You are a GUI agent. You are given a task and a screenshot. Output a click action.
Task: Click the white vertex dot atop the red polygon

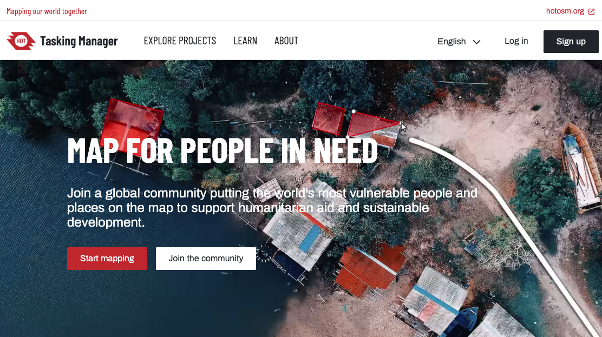tap(354, 111)
